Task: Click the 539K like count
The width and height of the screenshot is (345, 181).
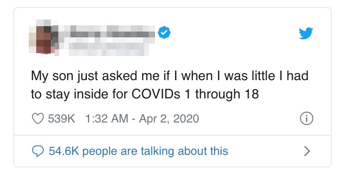Action: [x=62, y=119]
